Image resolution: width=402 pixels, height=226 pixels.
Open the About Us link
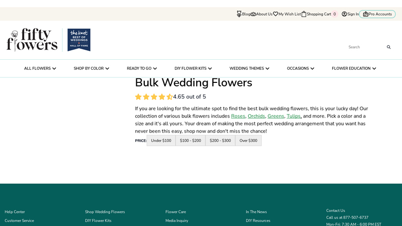(264, 14)
